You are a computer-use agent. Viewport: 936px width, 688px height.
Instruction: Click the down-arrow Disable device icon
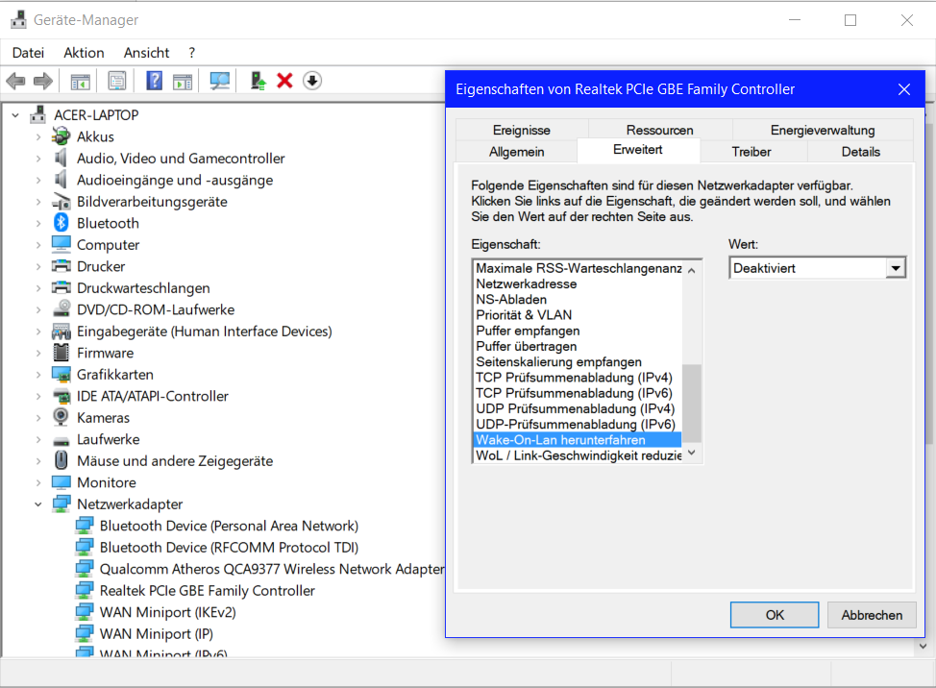click(312, 81)
